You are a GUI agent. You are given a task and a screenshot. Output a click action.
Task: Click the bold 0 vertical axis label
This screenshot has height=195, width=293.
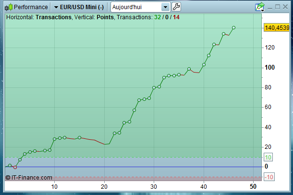click(266, 166)
